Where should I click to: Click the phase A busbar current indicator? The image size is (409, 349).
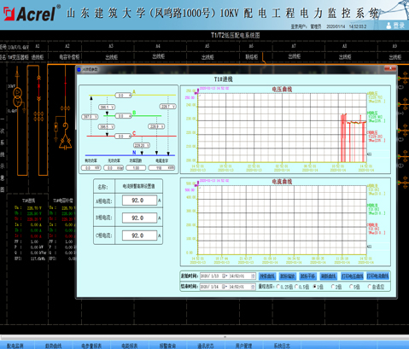123,96
